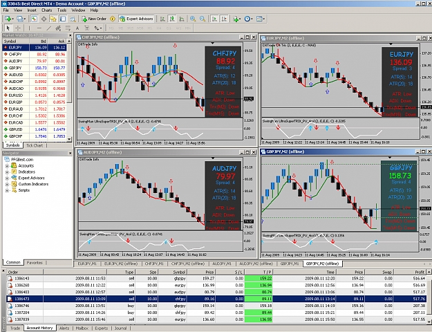Select the Trendline drawing tool
The height and width of the screenshot is (332, 432).
(x=49, y=28)
